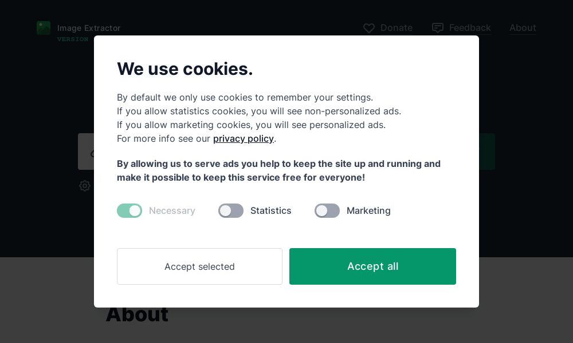This screenshot has width=573, height=343.
Task: Enable the Marketing cookies toggle
Action: [x=327, y=210]
